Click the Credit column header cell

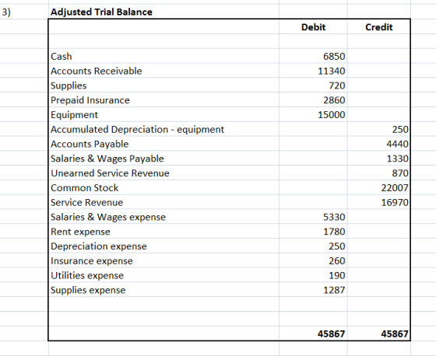click(x=379, y=27)
